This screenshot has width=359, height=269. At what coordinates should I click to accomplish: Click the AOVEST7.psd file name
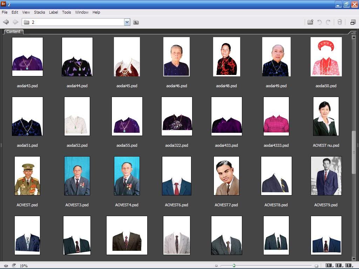(226, 205)
